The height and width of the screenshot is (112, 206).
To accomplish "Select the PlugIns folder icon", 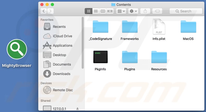I will pyautogui.click(x=130, y=57).
